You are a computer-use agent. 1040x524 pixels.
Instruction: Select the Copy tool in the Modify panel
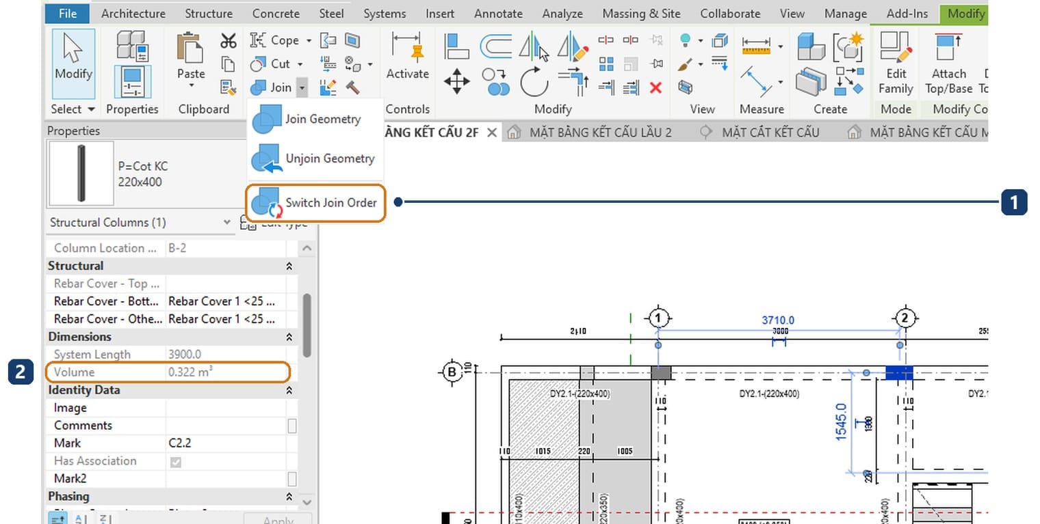click(495, 82)
